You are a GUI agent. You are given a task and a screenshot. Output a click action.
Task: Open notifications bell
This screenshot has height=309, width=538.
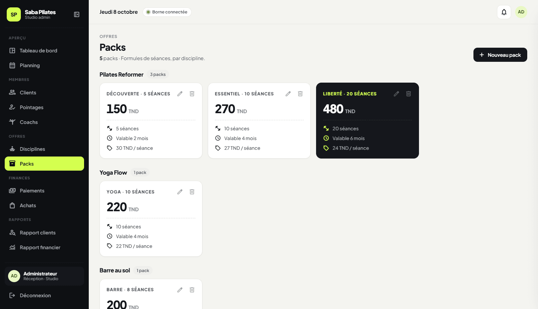click(x=504, y=12)
